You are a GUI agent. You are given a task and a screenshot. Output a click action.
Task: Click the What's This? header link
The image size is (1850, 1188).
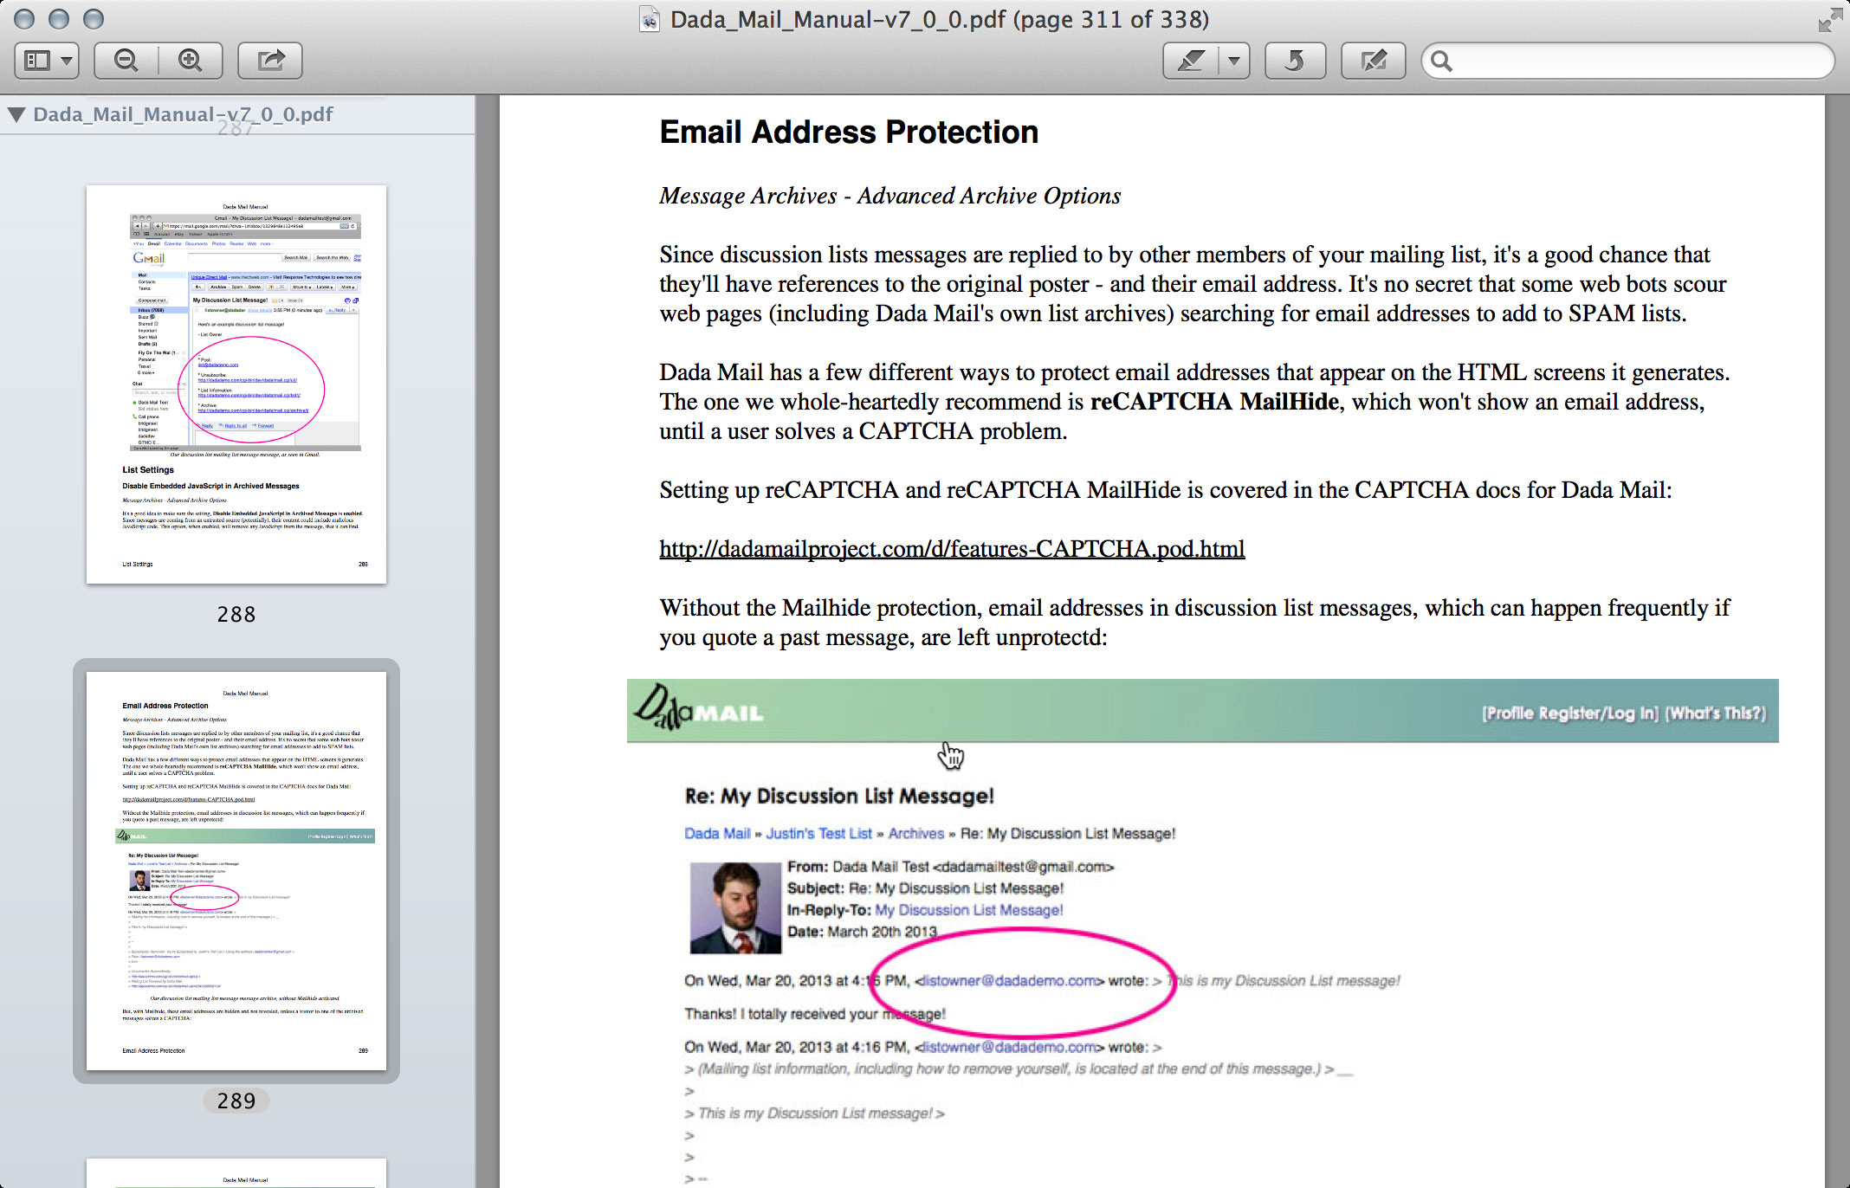pyautogui.click(x=1716, y=713)
